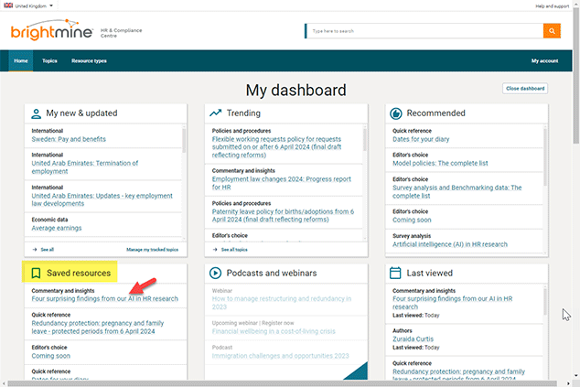580x387 pixels.
Task: Click the page horizontal scrollbar
Action: (x=283, y=383)
